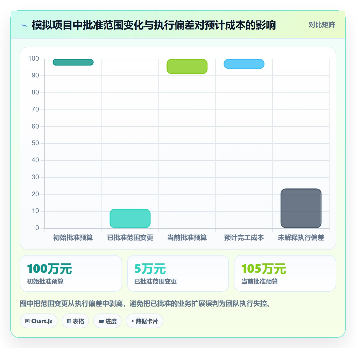Click the x-axis label 未解释执行偏差
The height and width of the screenshot is (348, 356).
tap(301, 238)
